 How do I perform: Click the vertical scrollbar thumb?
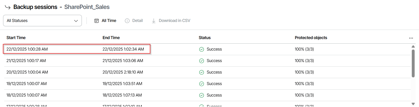point(413,63)
